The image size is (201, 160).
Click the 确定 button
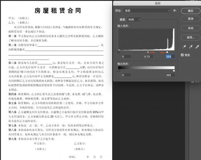191,11
